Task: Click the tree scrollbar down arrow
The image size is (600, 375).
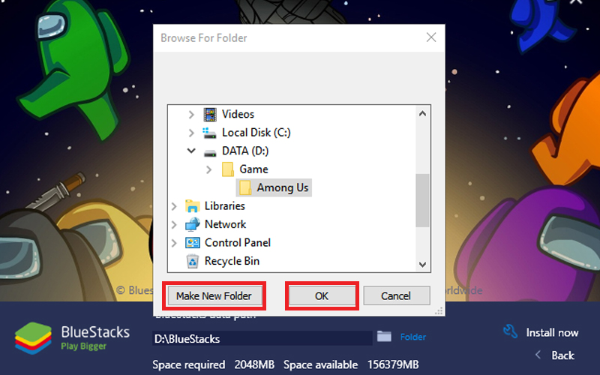Action: pos(422,264)
